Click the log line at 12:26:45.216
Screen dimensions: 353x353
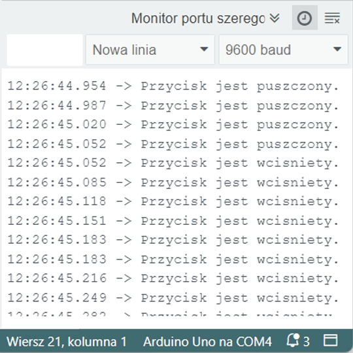[x=173, y=278]
